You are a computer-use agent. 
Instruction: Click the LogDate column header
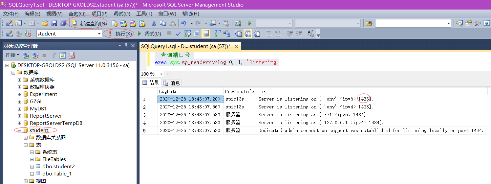click(x=190, y=91)
